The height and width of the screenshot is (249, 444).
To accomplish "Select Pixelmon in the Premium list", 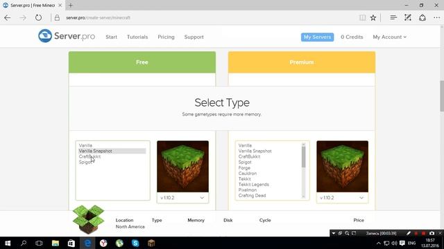I will pos(248,190).
